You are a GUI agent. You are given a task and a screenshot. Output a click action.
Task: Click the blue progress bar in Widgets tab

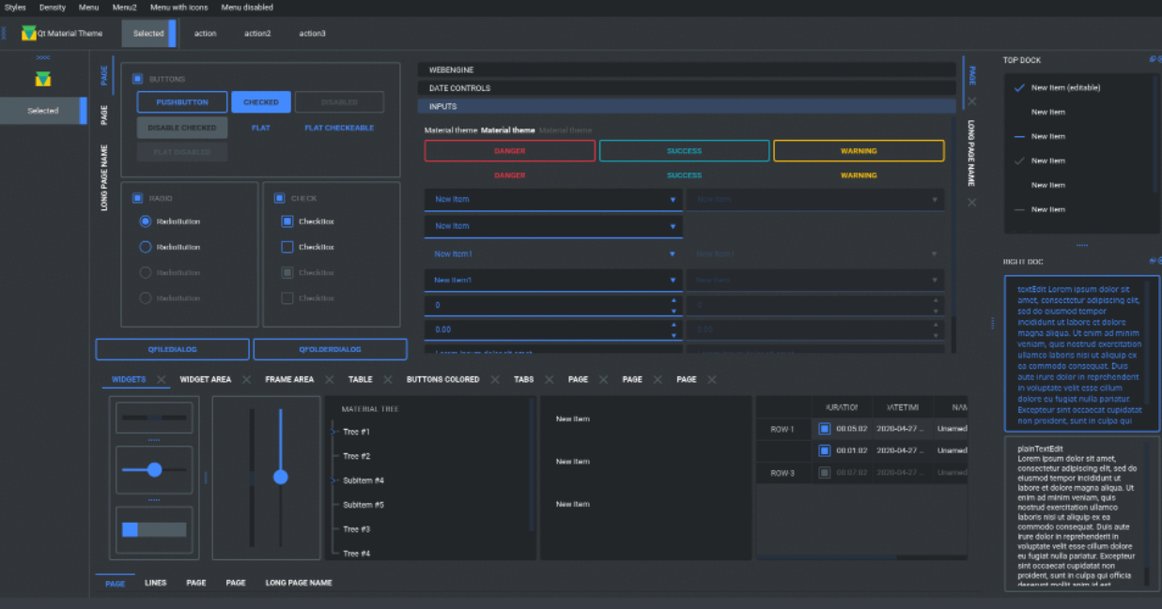pyautogui.click(x=154, y=529)
